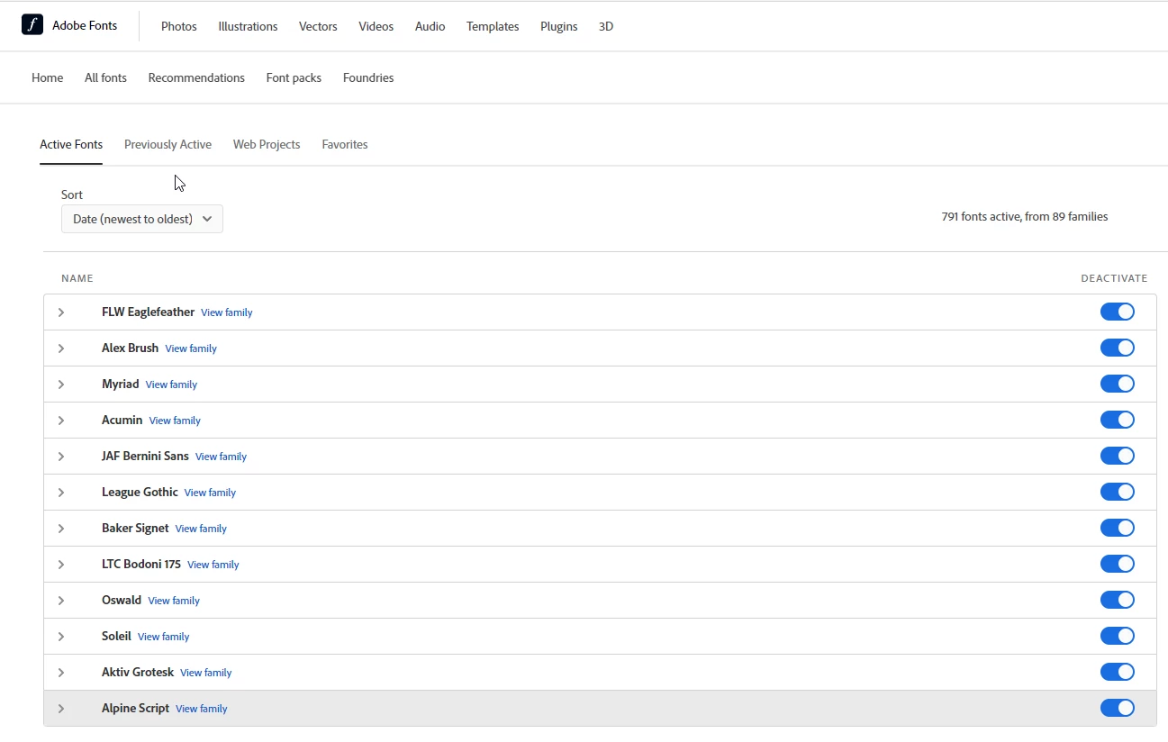The image size is (1168, 742).
Task: Click the NAME column header
Action: point(77,278)
